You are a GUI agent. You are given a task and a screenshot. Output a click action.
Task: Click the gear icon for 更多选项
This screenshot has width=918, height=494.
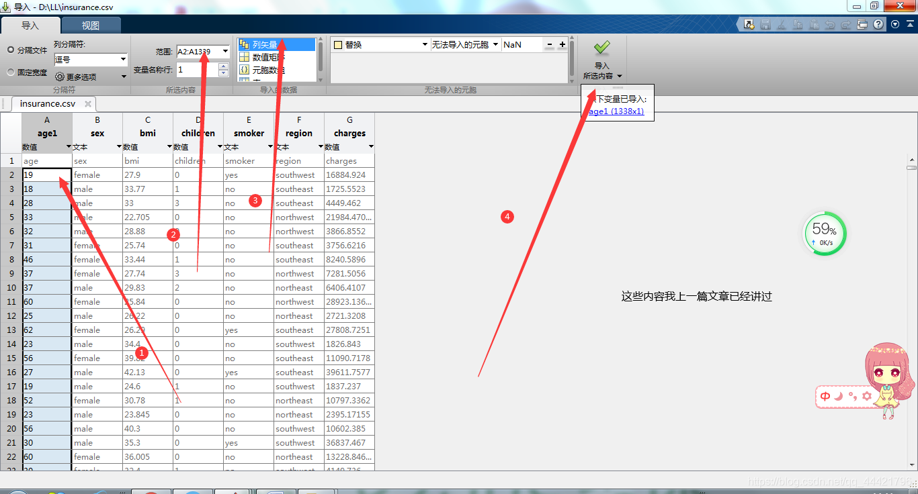pyautogui.click(x=59, y=77)
